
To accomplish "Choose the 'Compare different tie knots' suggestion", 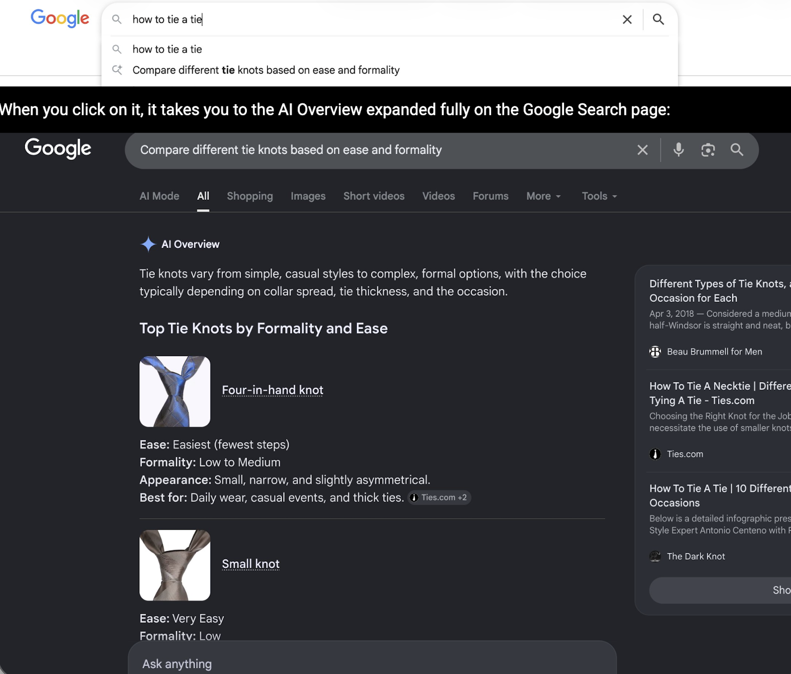I will click(266, 70).
